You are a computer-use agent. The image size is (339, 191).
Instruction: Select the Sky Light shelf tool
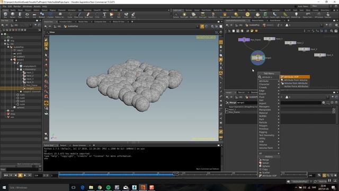tap(257, 15)
